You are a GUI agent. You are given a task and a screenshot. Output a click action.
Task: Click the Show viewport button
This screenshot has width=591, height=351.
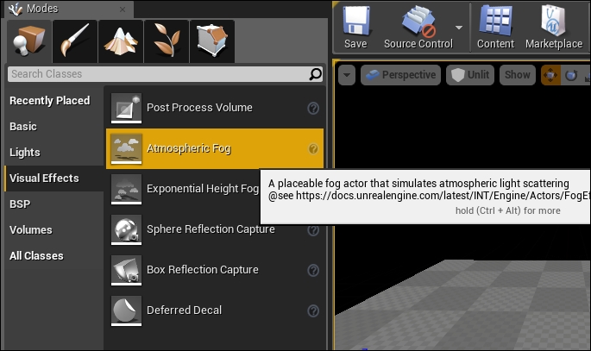pos(518,75)
